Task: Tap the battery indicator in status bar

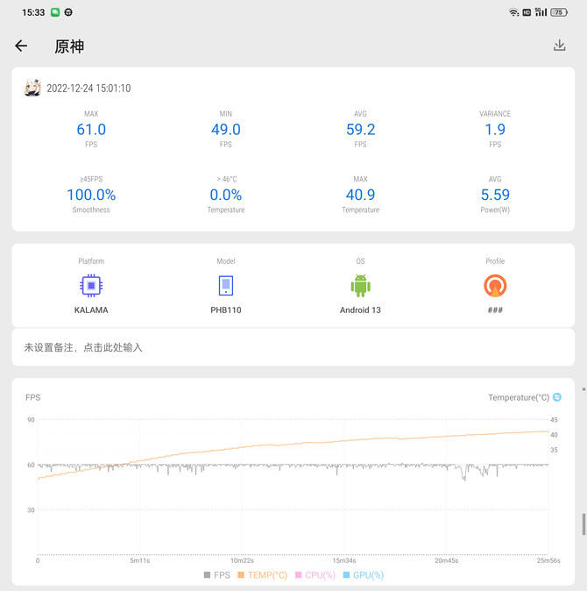Action: [558, 12]
